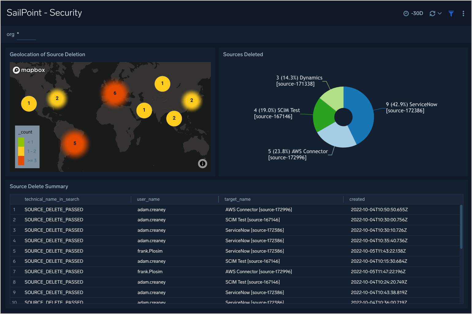Image resolution: width=472 pixels, height=314 pixels.
Task: Click the Mapbox logo on the map
Action: (x=29, y=70)
